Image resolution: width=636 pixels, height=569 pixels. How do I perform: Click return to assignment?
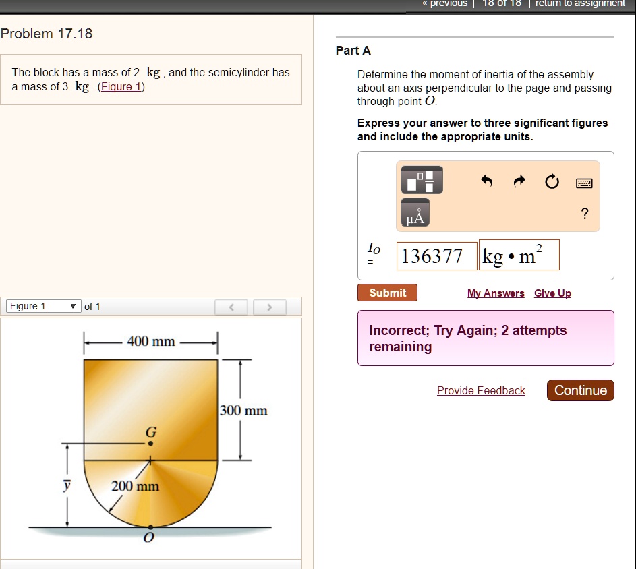(x=579, y=4)
